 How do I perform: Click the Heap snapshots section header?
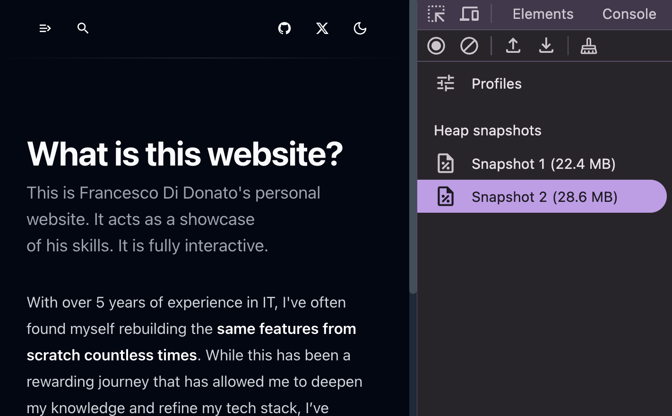(x=488, y=131)
